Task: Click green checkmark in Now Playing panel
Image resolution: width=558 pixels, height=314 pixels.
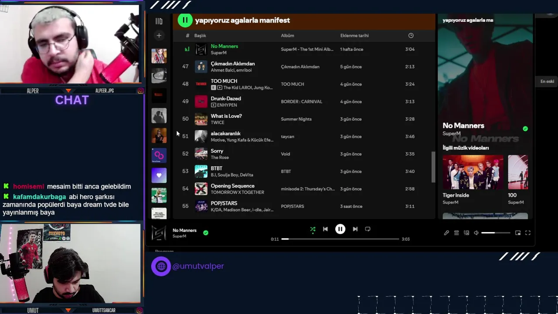Action: pos(525,129)
